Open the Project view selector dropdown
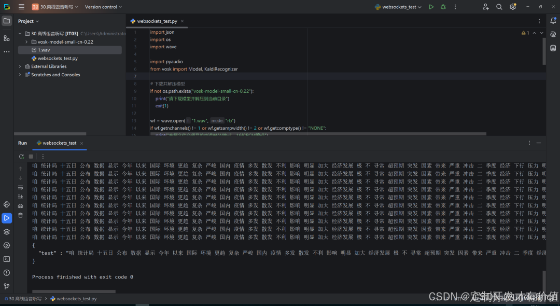Viewport: 560px width, 306px height. (29, 21)
